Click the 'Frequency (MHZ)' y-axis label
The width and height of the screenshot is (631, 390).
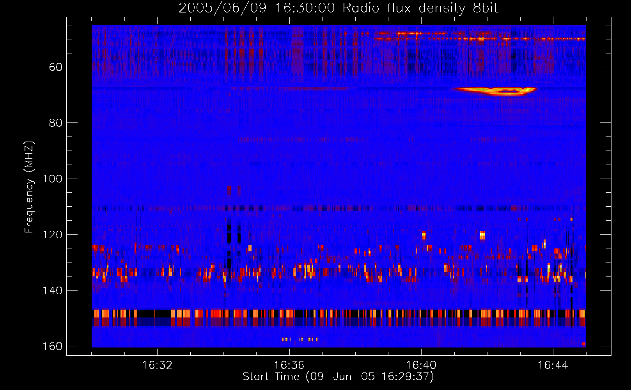pos(29,187)
